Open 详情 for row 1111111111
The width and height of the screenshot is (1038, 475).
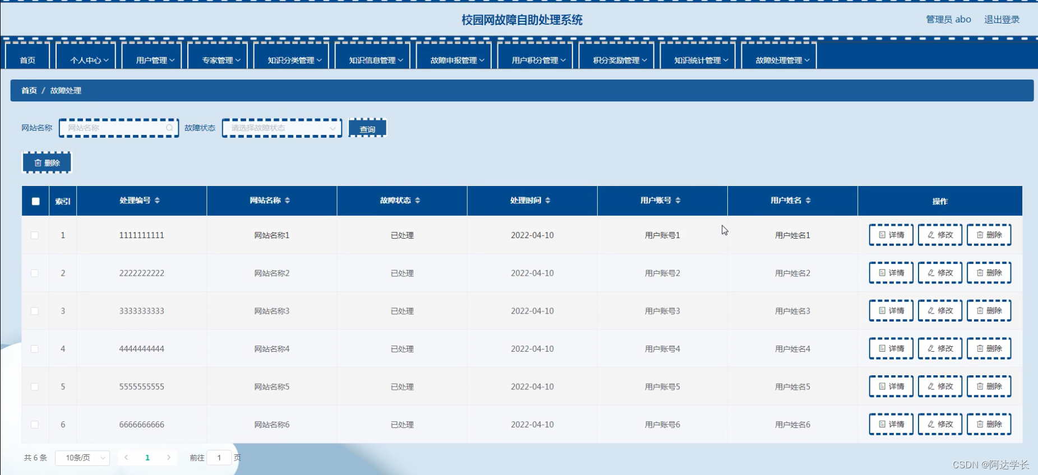click(x=891, y=235)
